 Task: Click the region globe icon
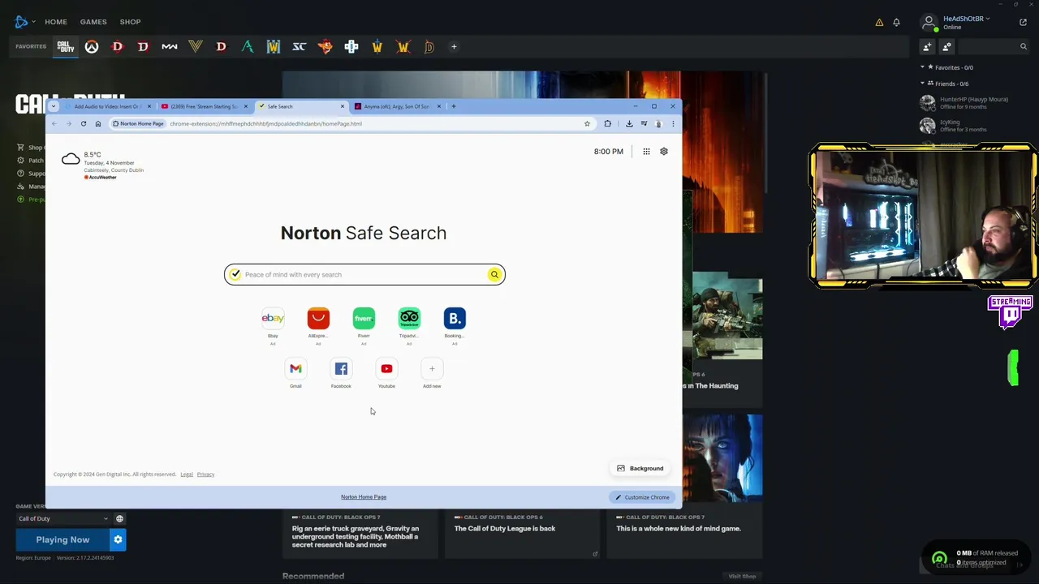pyautogui.click(x=119, y=518)
